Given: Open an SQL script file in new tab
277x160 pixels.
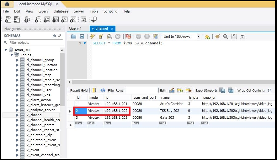Looking at the screenshot, I should (x=17, y=19).
